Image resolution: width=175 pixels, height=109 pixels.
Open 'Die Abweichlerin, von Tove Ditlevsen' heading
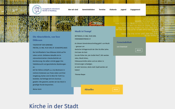point(46,38)
